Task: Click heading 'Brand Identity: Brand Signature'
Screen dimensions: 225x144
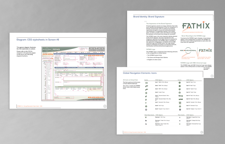Action: click(x=149, y=17)
